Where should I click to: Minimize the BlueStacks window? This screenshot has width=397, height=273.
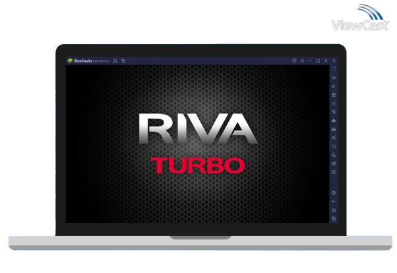coord(310,61)
